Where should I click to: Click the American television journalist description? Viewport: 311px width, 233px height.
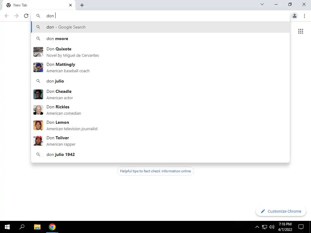[72, 129]
